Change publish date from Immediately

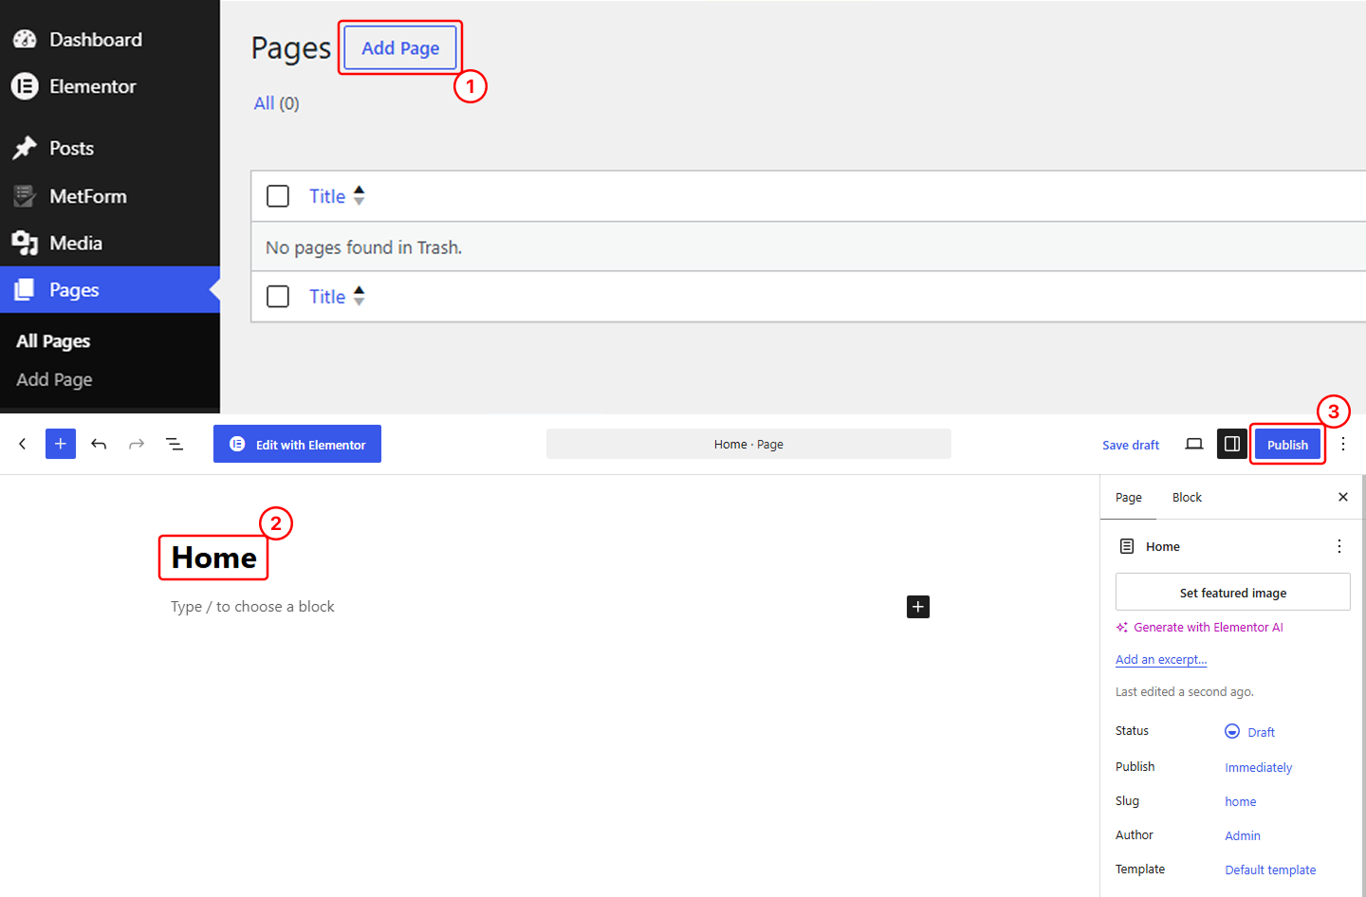click(x=1259, y=767)
